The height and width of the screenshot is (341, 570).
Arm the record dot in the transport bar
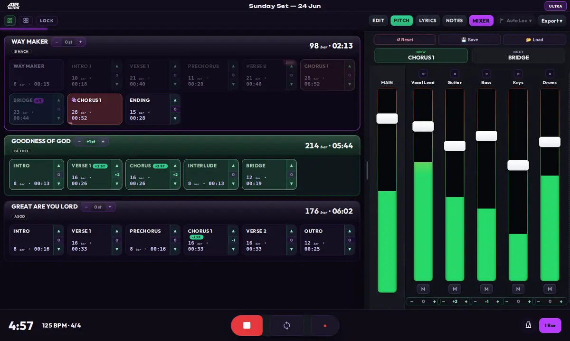tap(325, 326)
